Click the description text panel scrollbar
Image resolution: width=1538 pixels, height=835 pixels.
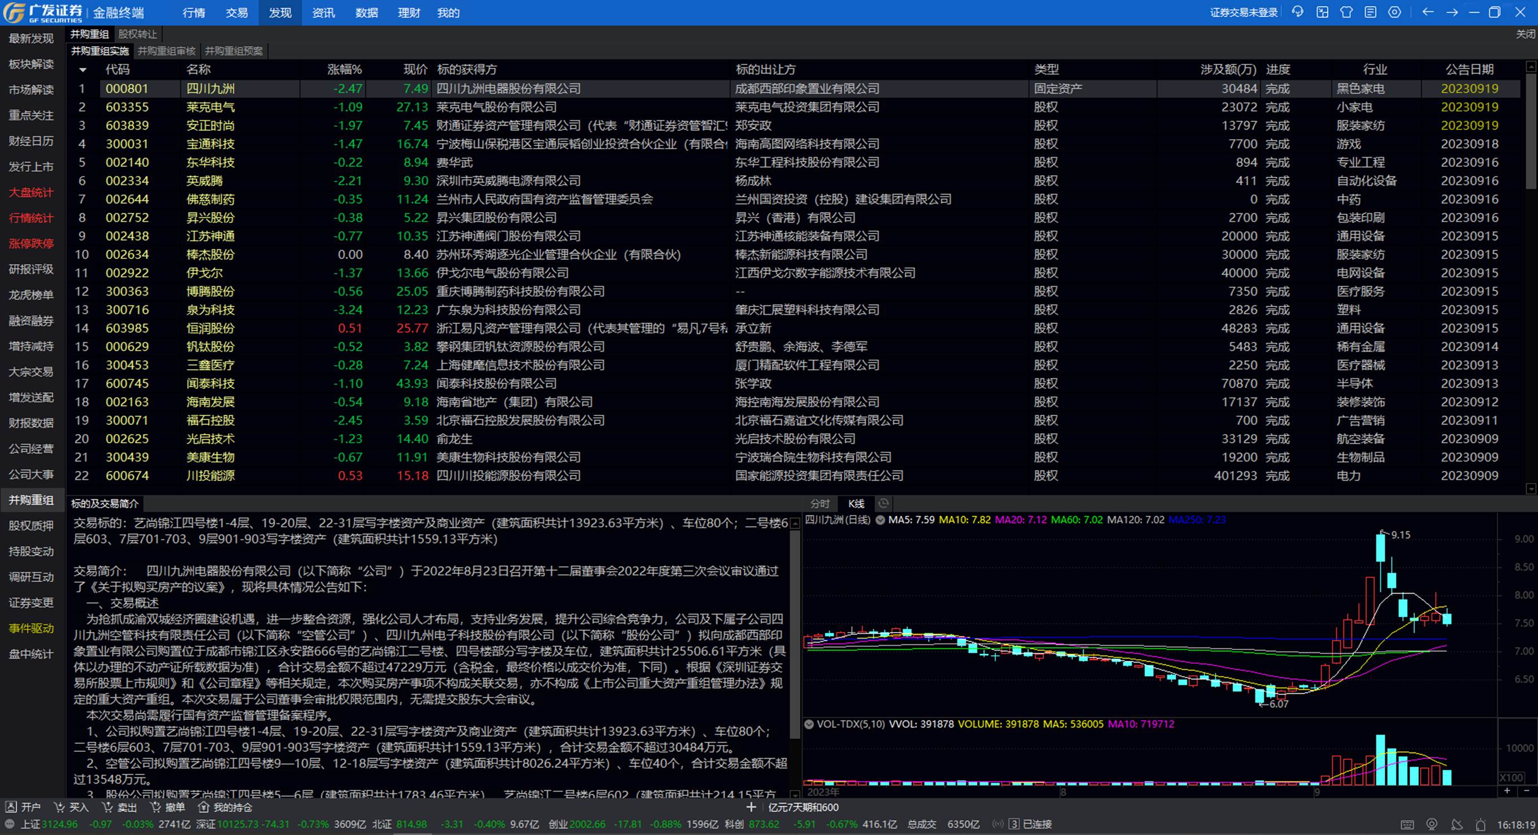[795, 635]
